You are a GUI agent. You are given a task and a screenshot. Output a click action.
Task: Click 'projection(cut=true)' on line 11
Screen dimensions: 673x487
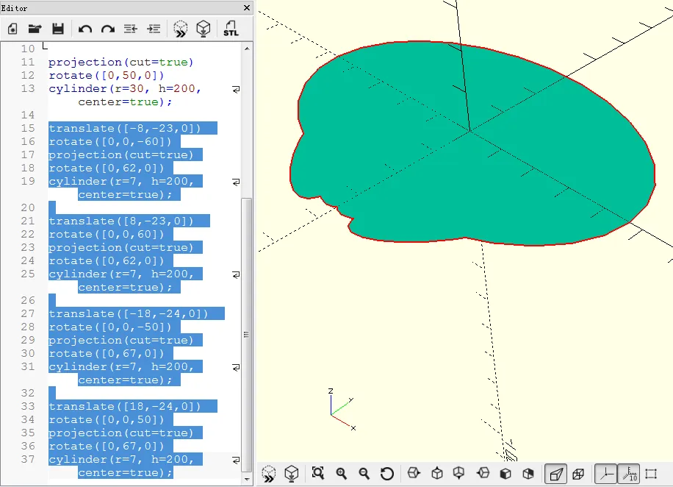(x=121, y=62)
